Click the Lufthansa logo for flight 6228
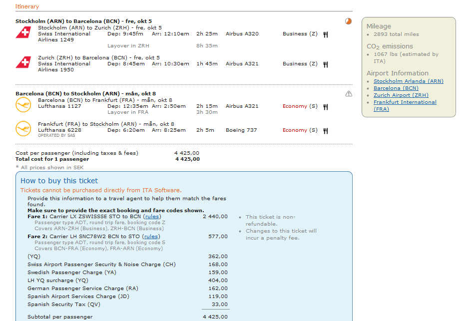 click(x=23, y=129)
